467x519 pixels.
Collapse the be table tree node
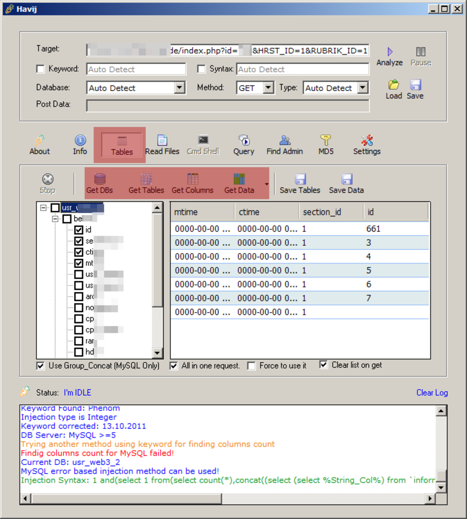(55, 219)
